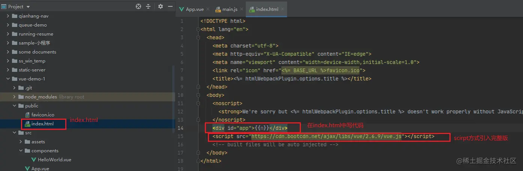Viewport: 523px width, 171px height.
Task: Open the Project panel settings gear
Action: [161, 6]
